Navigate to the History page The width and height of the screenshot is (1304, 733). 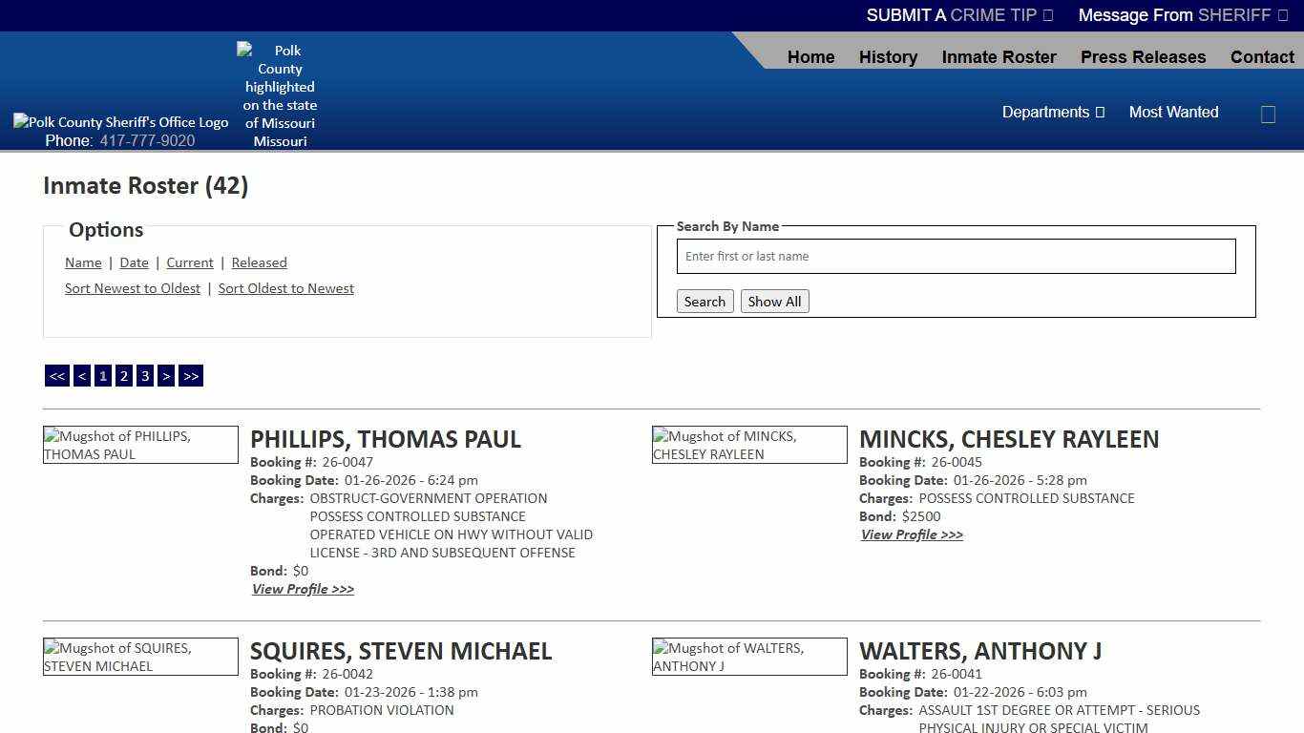click(x=888, y=57)
